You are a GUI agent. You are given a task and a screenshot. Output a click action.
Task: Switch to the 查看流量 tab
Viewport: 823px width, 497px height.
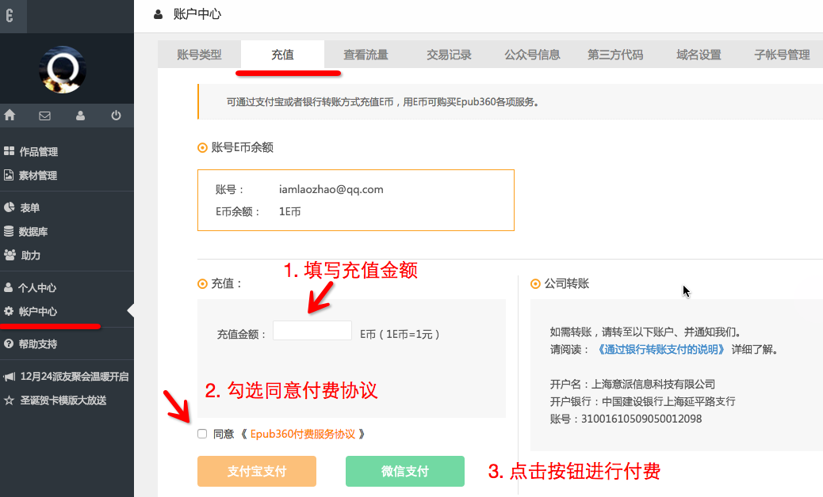(x=366, y=55)
